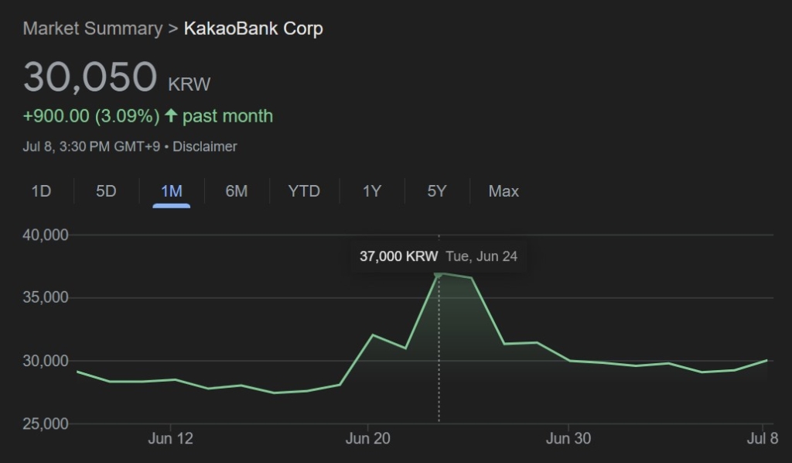Open the 6M price chart
This screenshot has height=463, width=792.
tap(236, 190)
